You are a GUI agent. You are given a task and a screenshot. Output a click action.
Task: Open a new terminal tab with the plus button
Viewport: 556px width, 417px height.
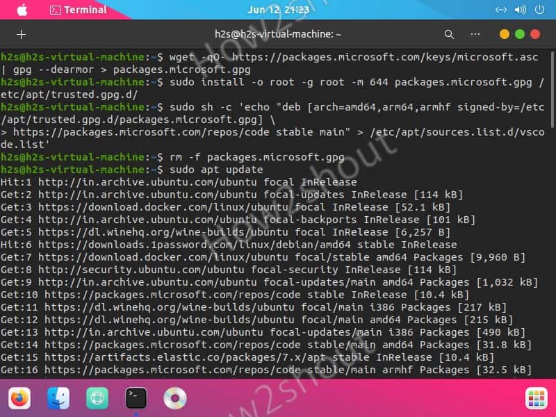21,33
